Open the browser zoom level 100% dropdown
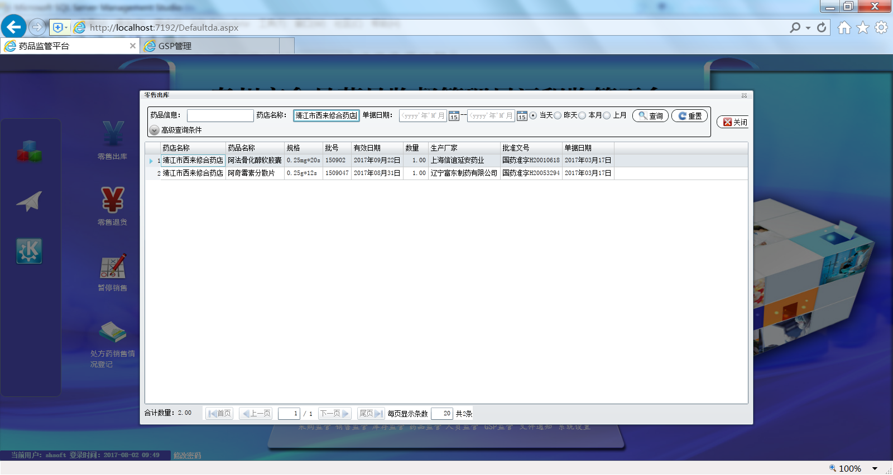Image resolution: width=893 pixels, height=475 pixels. 875,468
